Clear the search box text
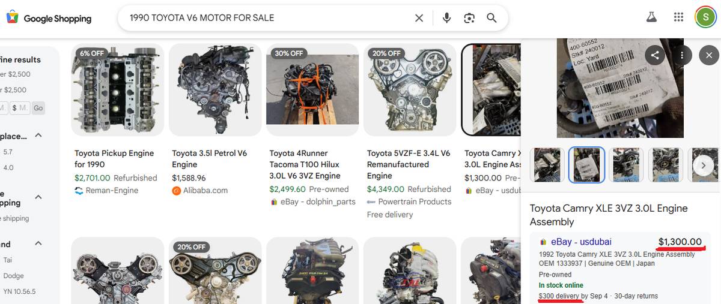 click(419, 18)
